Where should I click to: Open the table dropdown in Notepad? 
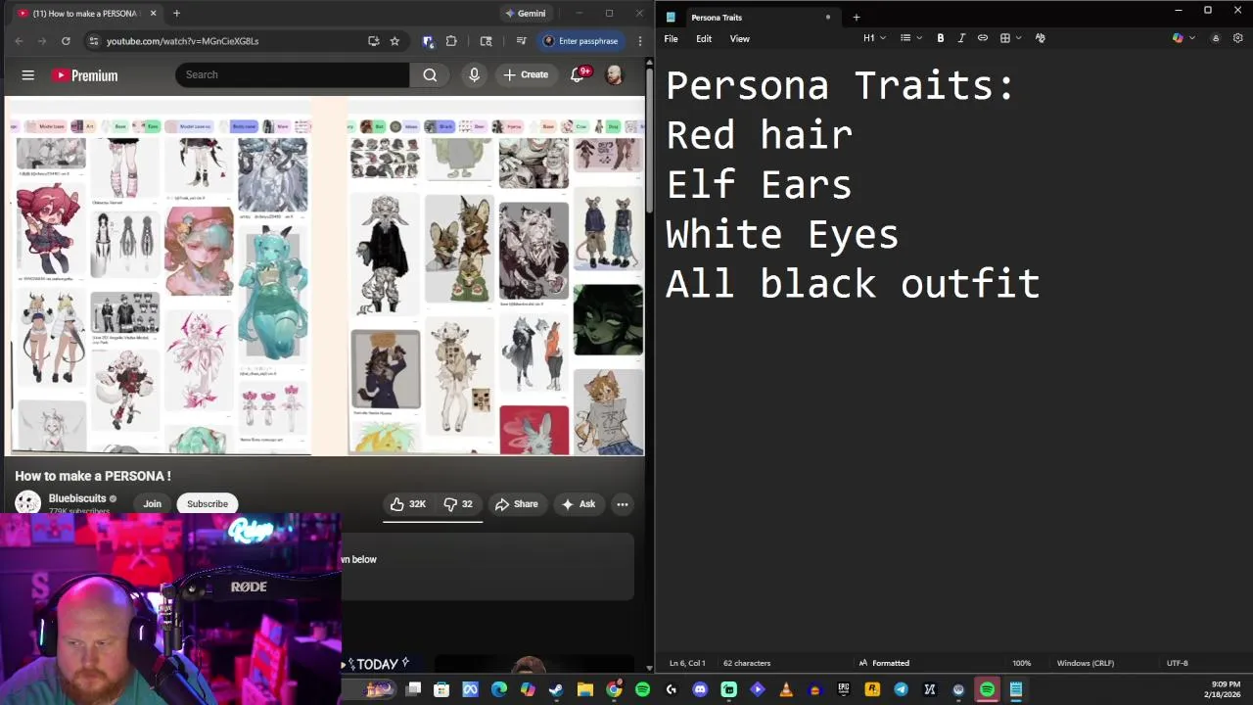(1010, 38)
